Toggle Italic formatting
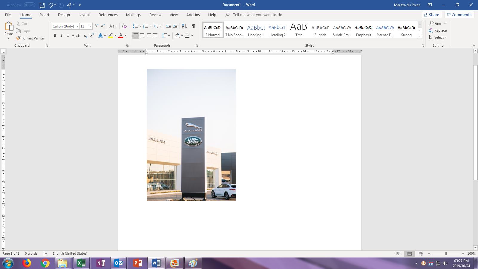Screen dimensions: 478x269 pyautogui.click(x=62, y=36)
